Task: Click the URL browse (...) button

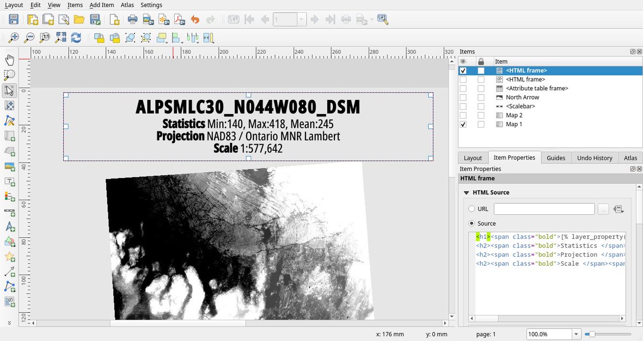Action: [x=603, y=209]
